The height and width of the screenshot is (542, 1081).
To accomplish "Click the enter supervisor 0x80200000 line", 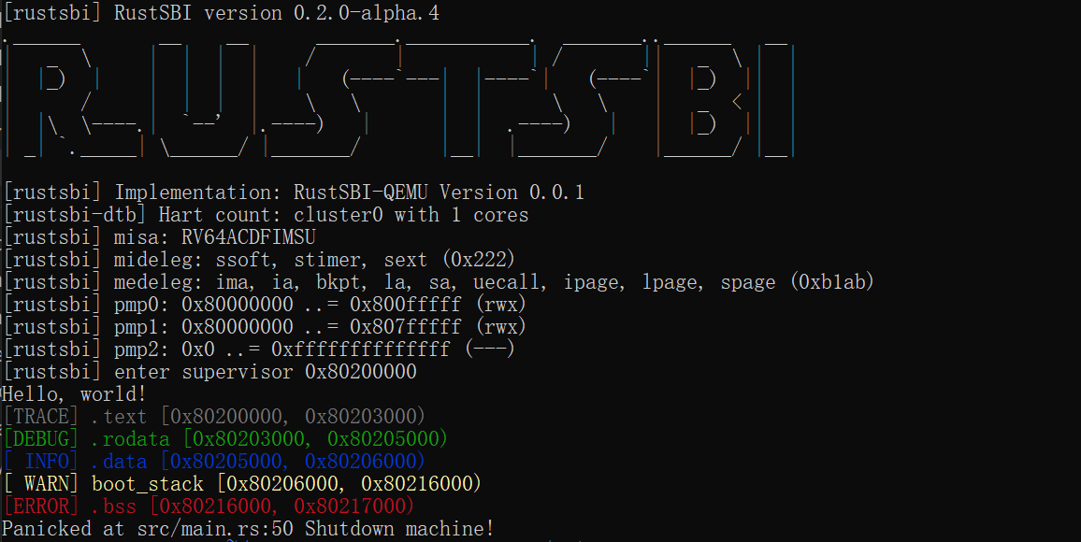I will pyautogui.click(x=209, y=372).
